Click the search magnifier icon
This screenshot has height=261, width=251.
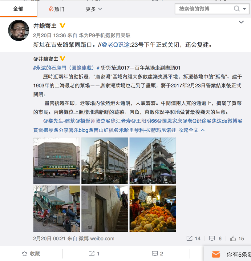click(237, 9)
